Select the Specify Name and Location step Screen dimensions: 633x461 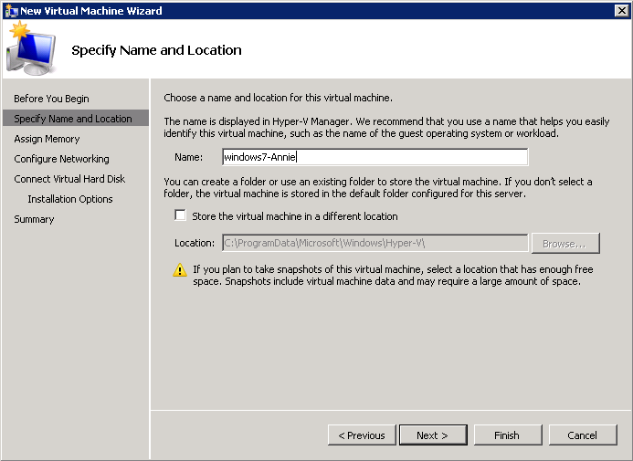pos(73,119)
